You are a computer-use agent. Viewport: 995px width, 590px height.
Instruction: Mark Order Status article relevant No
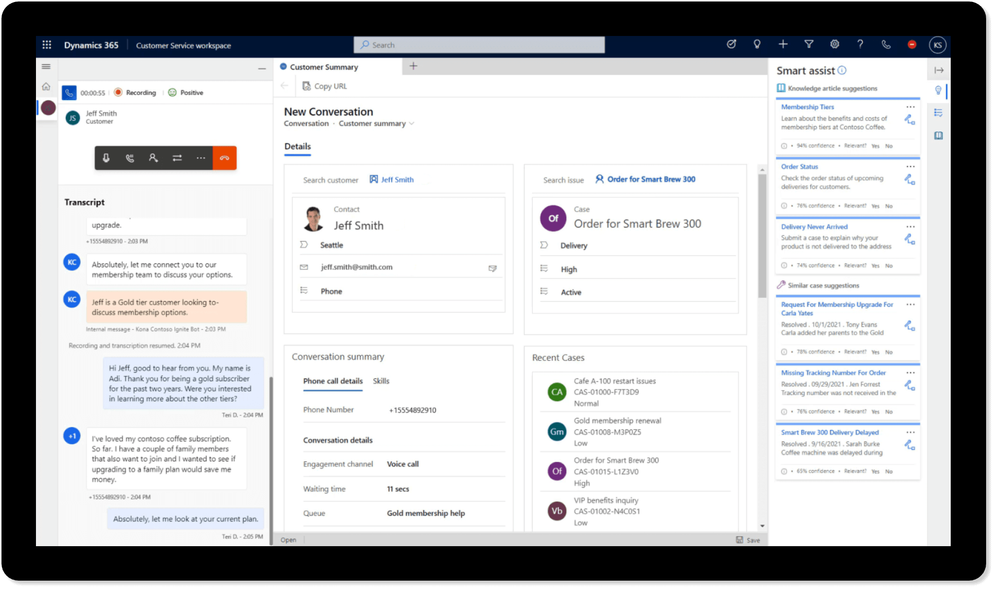point(889,206)
